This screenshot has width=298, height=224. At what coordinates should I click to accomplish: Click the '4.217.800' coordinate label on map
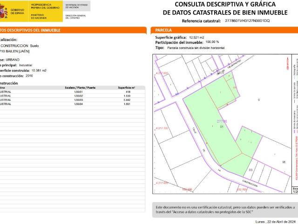click(162, 73)
